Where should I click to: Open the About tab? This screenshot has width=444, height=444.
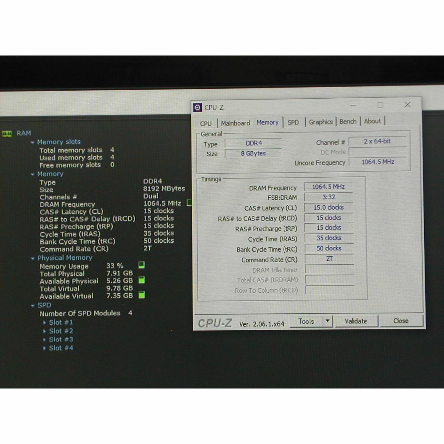372,121
